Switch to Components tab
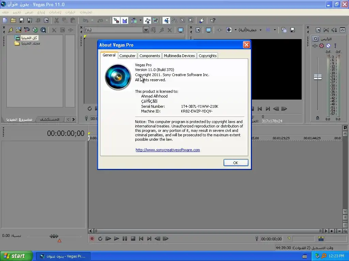Viewport: 349px width, 261px height. [x=150, y=56]
